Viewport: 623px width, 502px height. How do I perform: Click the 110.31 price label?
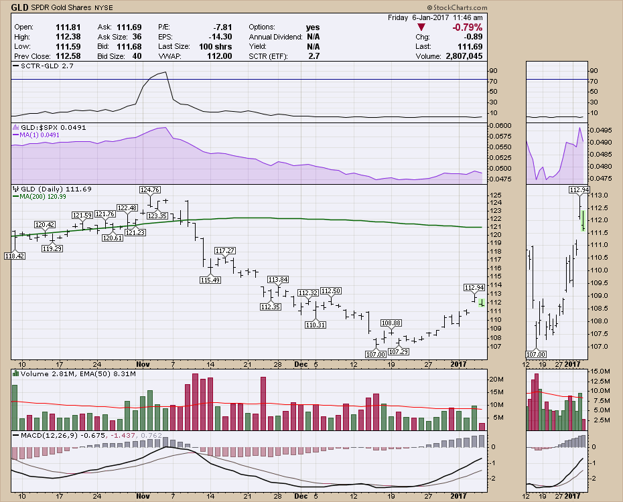[x=316, y=325]
